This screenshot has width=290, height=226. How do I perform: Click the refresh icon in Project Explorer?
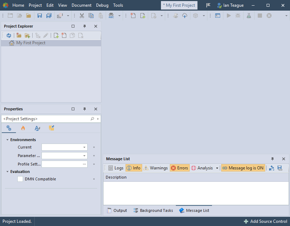(x=9, y=35)
